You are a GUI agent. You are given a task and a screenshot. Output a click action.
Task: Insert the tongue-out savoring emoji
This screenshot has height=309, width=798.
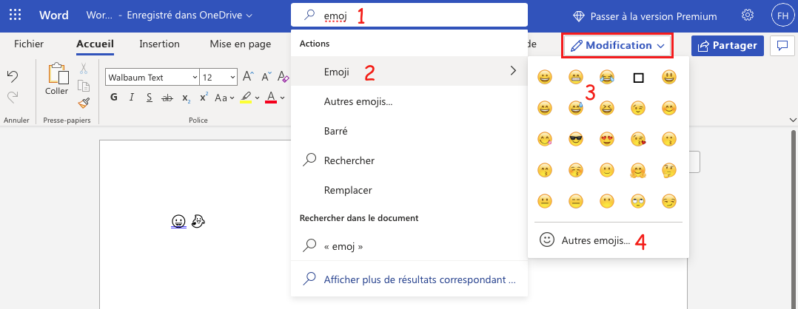(x=545, y=139)
